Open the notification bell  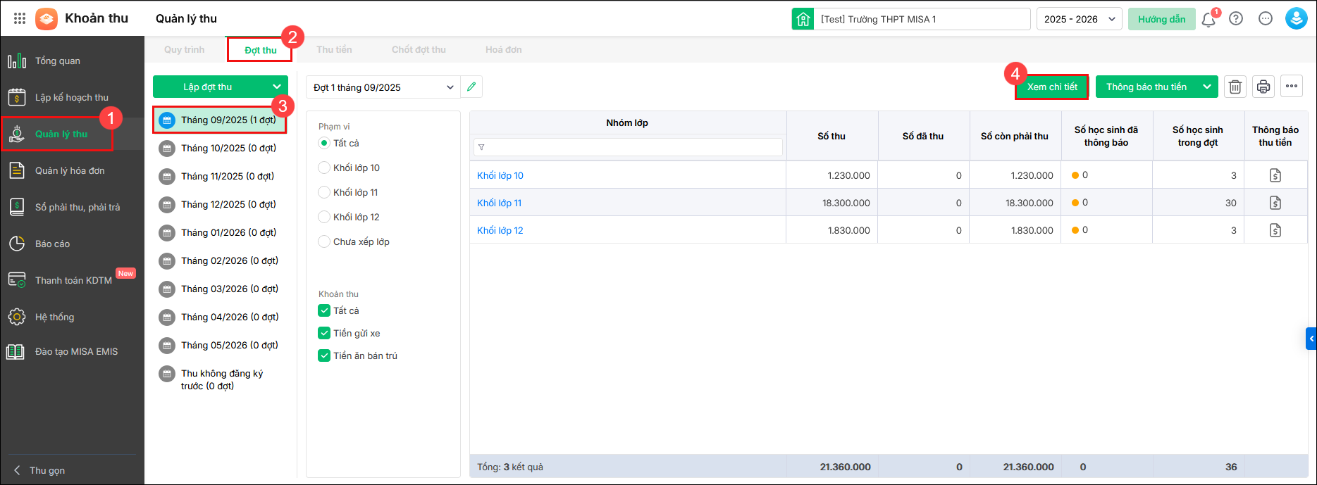(1208, 20)
